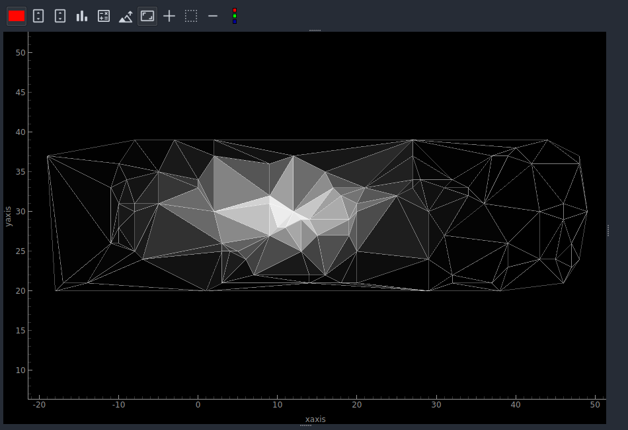Click the second up-down stepper icon

click(x=60, y=17)
